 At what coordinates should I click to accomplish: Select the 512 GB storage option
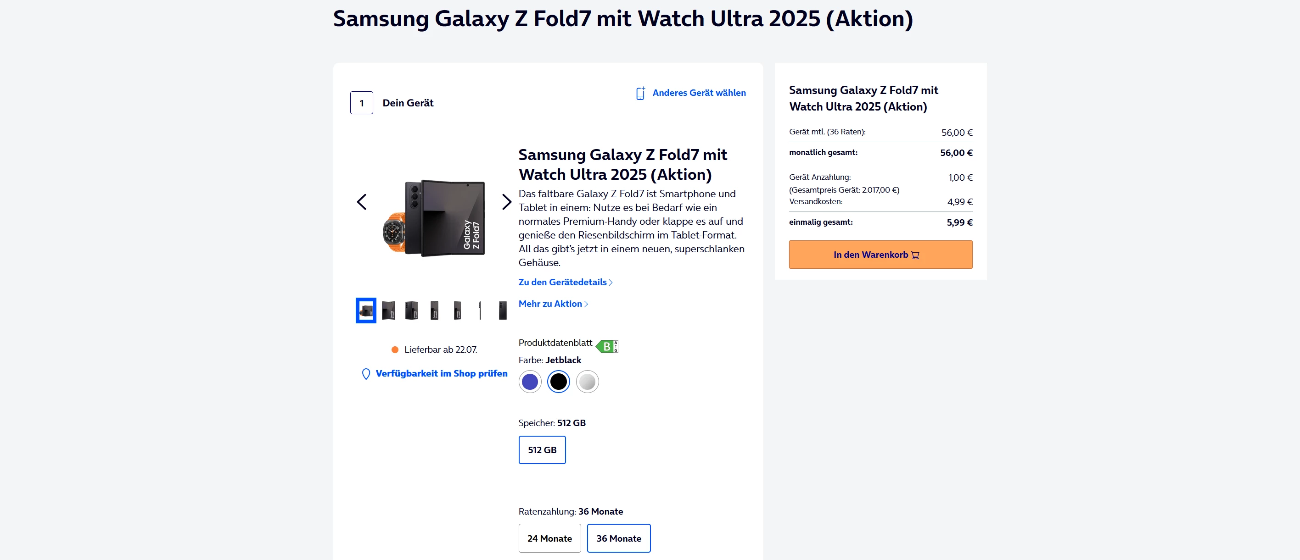click(542, 449)
